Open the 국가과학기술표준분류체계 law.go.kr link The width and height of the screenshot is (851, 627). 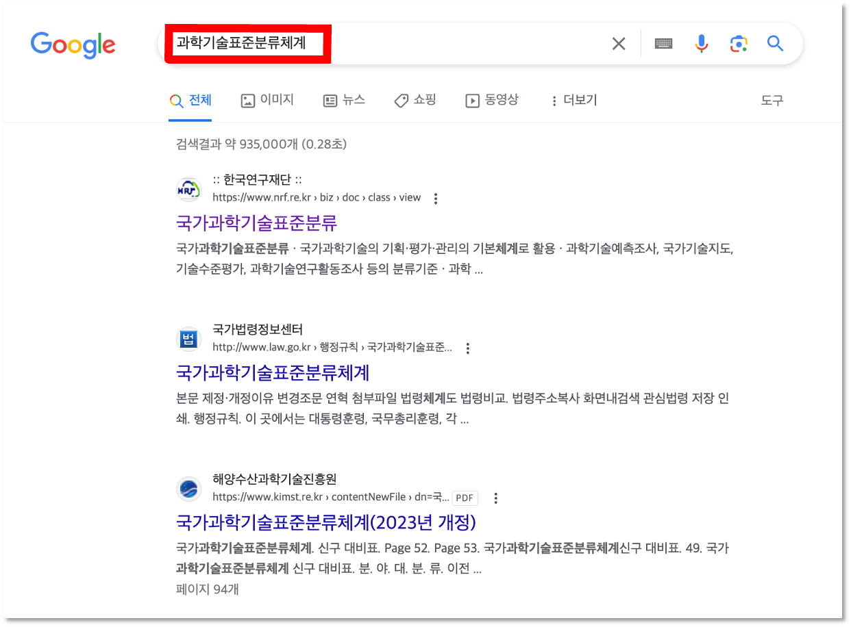pos(273,372)
